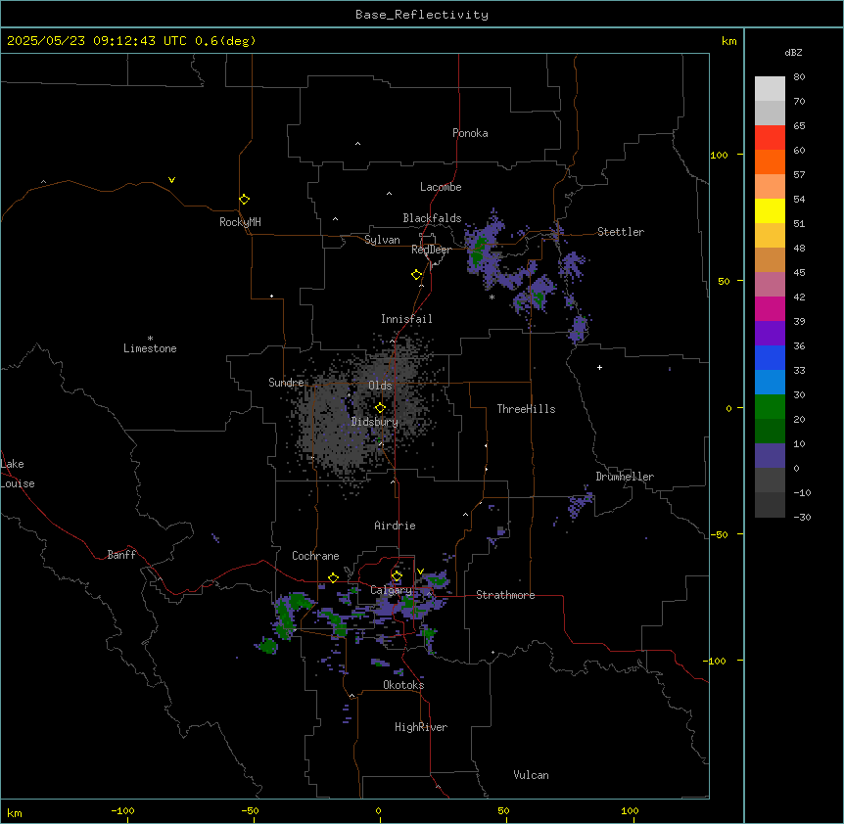Image resolution: width=844 pixels, height=824 pixels.
Task: Select the yellow diamond marker below RedDeer
Action: (x=417, y=275)
